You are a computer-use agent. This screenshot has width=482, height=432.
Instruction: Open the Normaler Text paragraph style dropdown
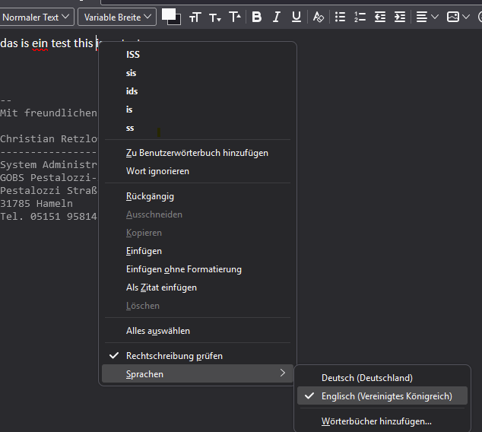36,17
